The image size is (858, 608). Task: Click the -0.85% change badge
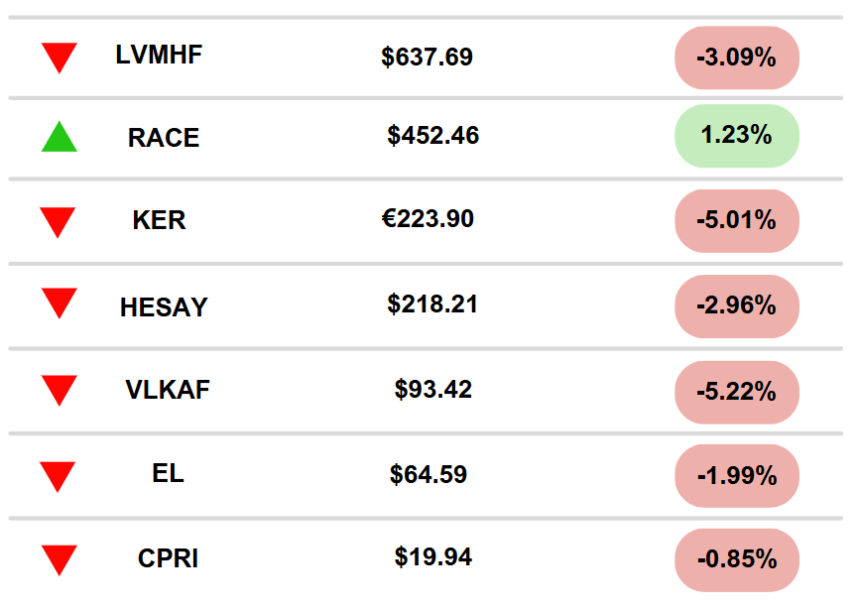coord(737,559)
